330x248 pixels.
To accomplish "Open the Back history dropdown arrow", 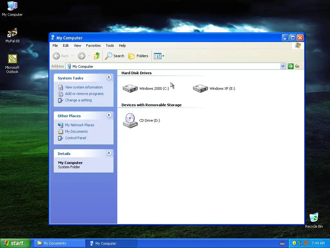I will click(x=73, y=56).
